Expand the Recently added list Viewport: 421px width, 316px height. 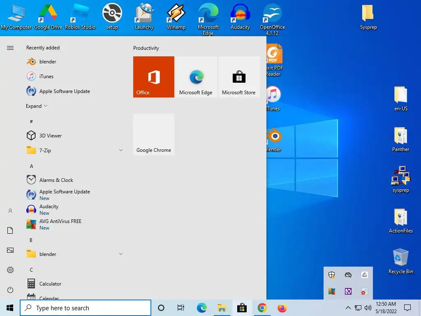pyautogui.click(x=37, y=106)
